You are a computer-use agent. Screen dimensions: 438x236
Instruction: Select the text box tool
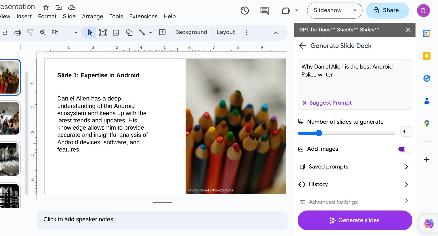103,33
